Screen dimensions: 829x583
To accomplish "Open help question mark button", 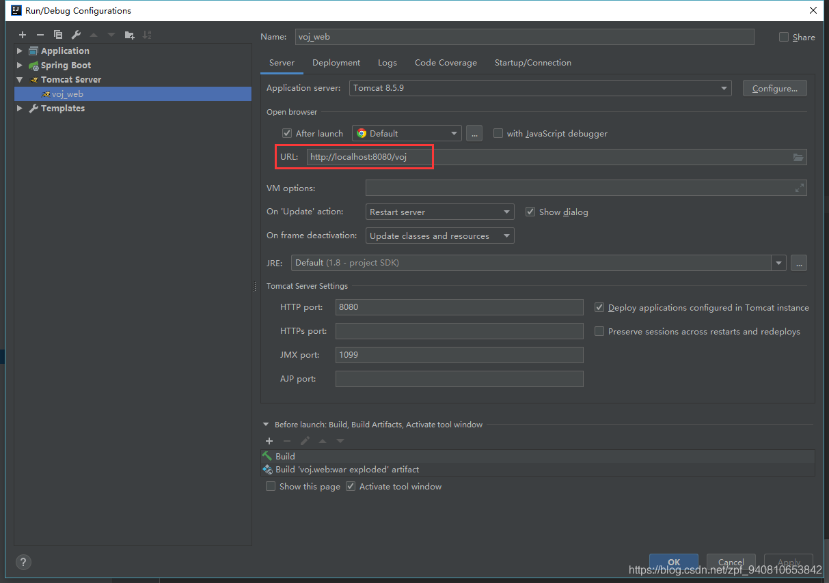I will click(x=23, y=563).
